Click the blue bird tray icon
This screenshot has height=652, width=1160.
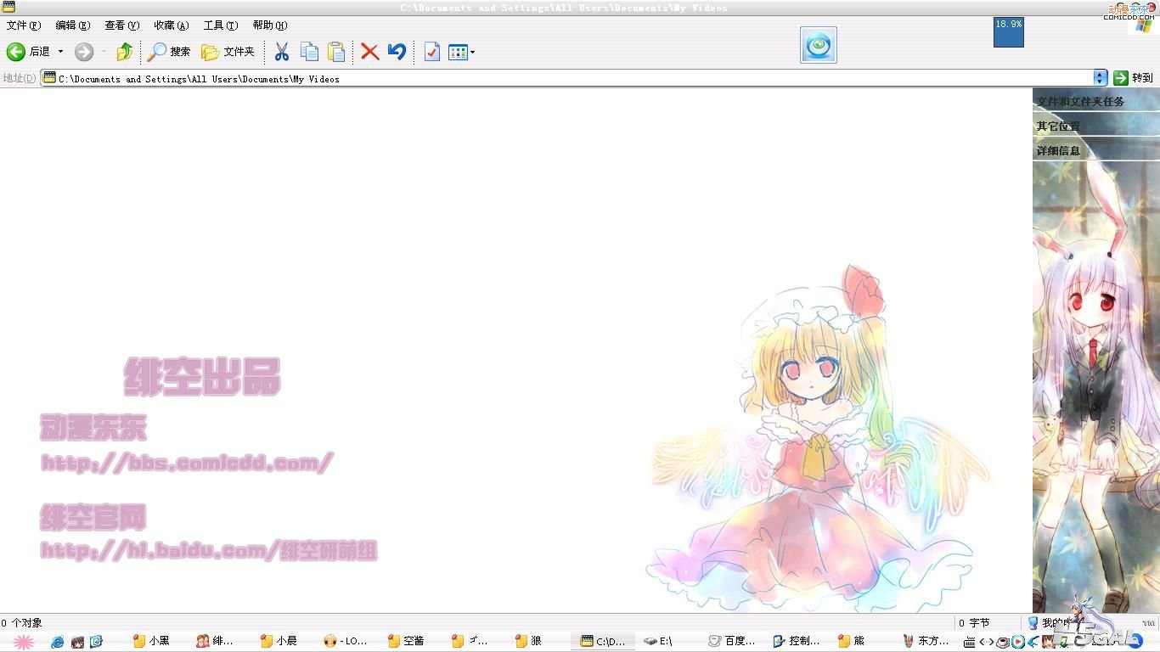click(1033, 643)
